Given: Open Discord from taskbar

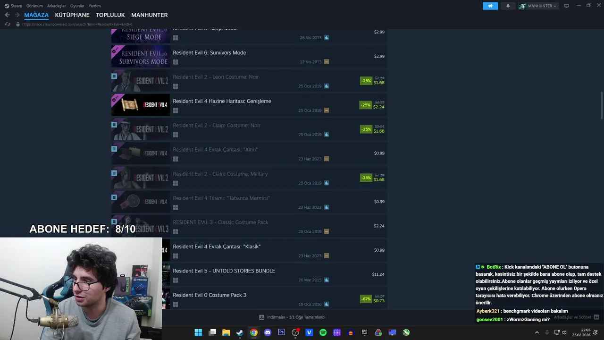Looking at the screenshot, I should pyautogui.click(x=268, y=332).
